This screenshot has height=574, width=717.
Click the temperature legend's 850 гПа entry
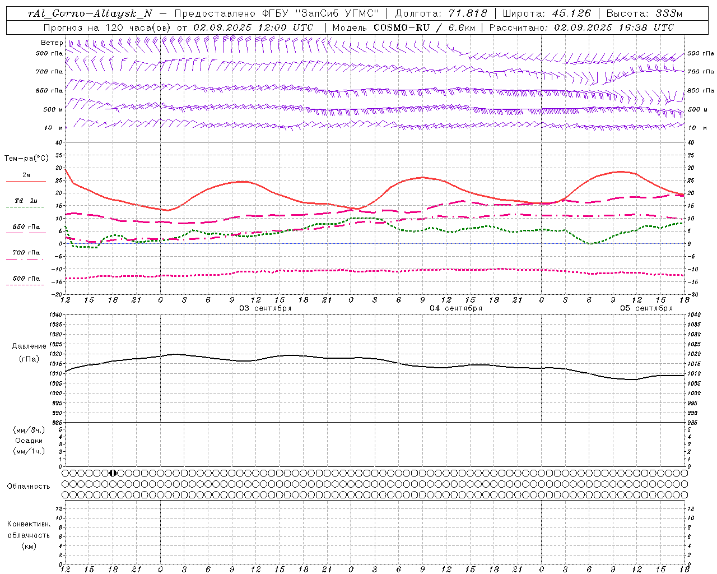(26, 227)
